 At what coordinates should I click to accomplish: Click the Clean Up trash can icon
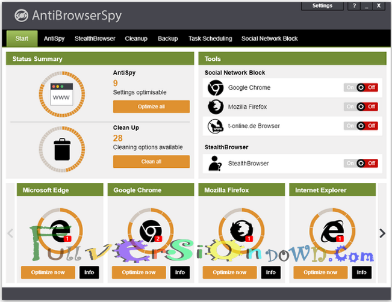pos(62,149)
